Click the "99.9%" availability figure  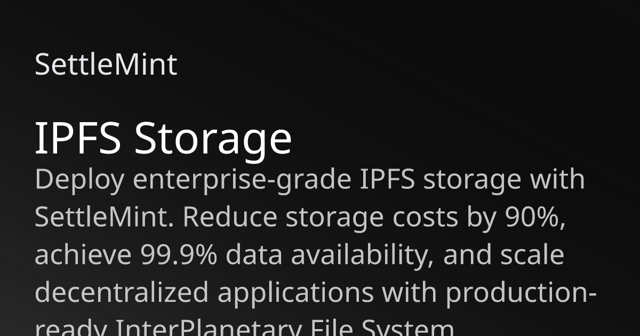(x=179, y=255)
